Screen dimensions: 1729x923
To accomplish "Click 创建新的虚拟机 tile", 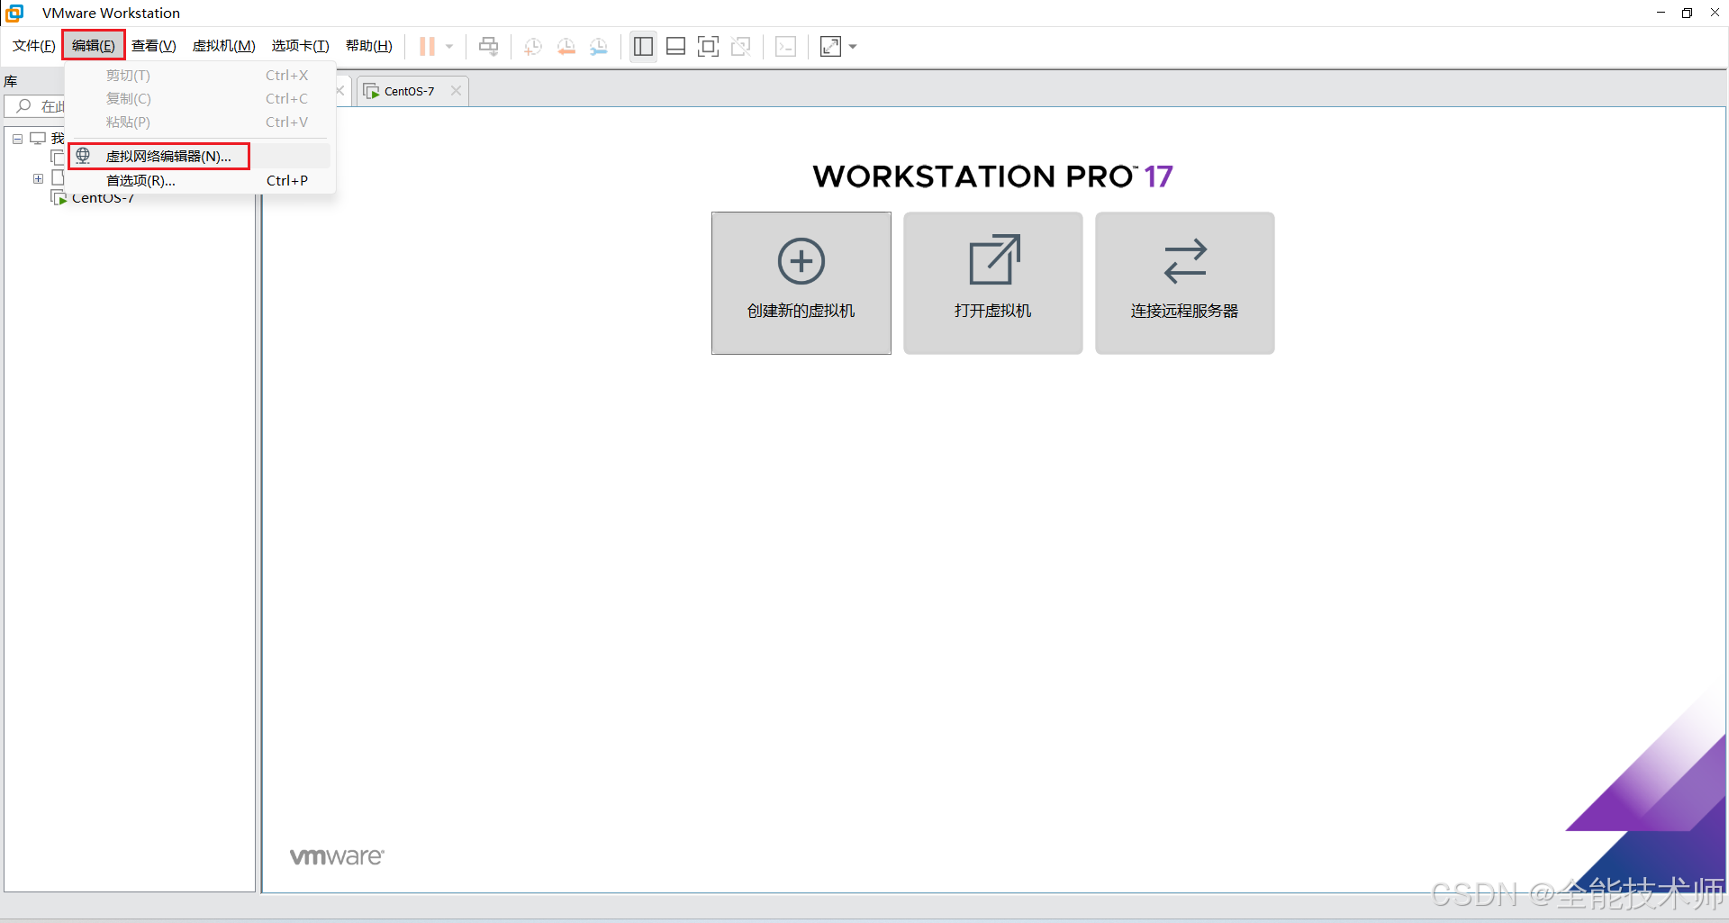I will [801, 283].
